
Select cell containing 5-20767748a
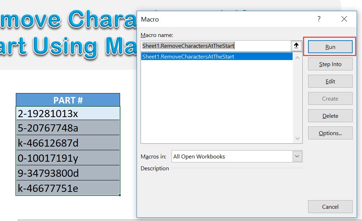[x=68, y=128]
